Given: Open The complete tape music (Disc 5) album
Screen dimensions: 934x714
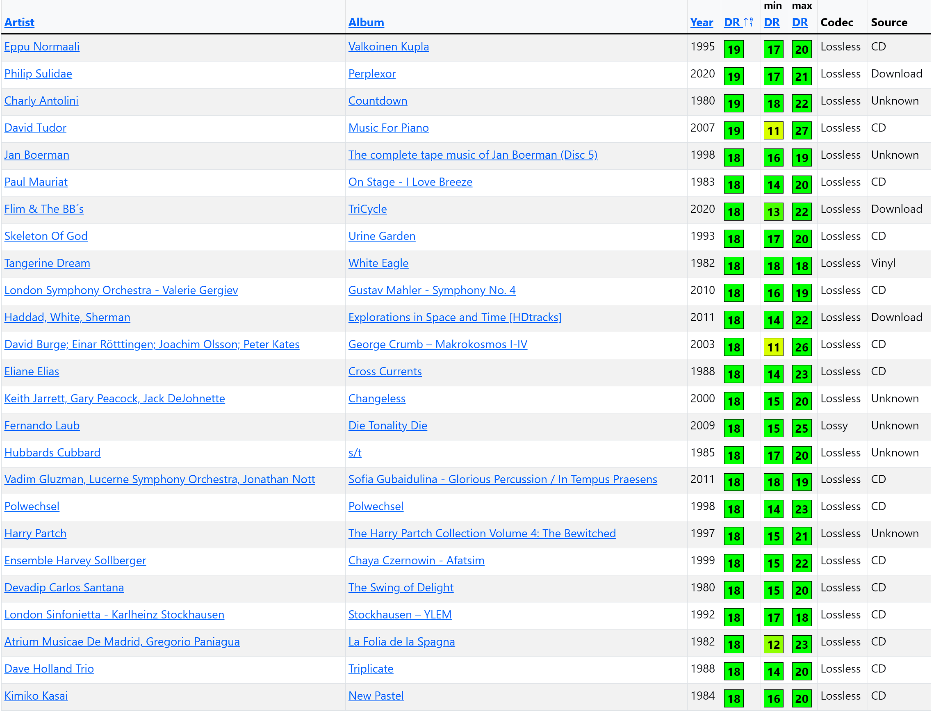Looking at the screenshot, I should coord(472,155).
